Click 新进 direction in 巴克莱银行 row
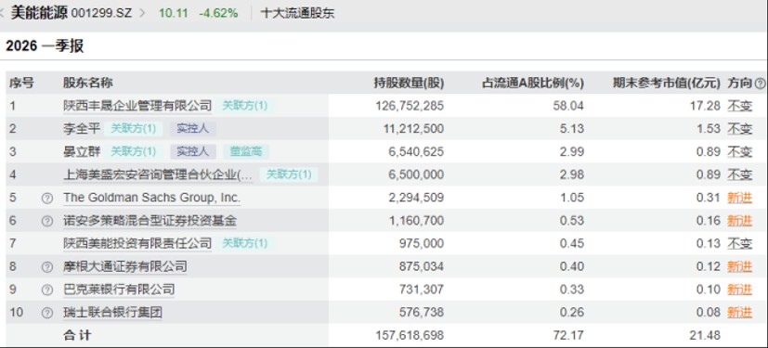 [739, 290]
